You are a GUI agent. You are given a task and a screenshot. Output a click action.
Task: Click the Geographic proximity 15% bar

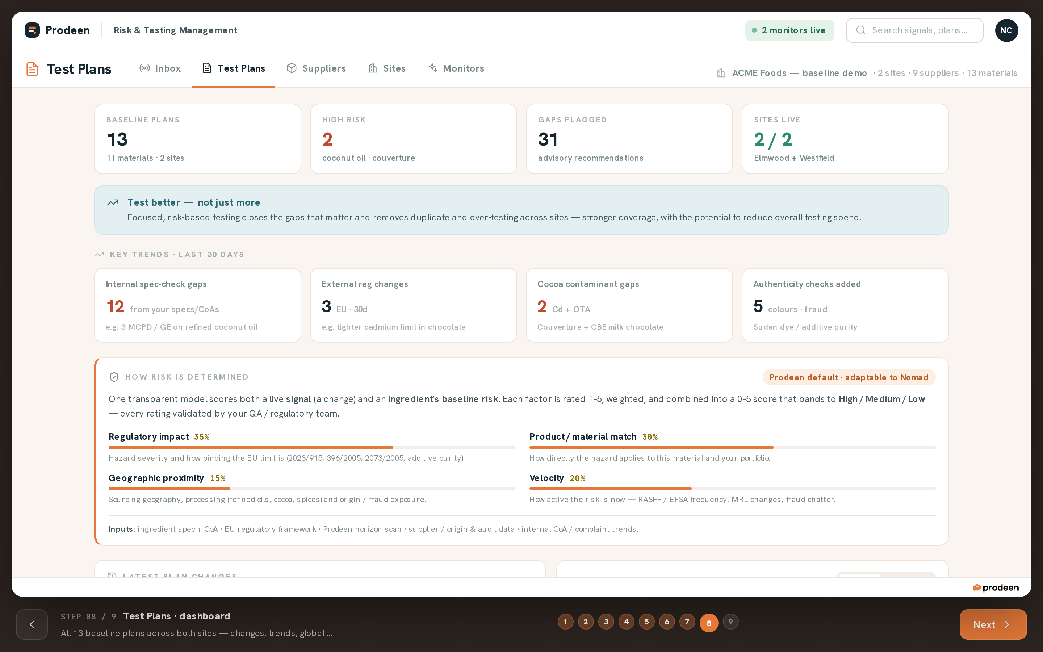(x=311, y=489)
